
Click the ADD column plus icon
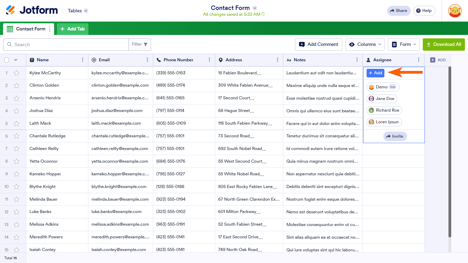point(433,60)
